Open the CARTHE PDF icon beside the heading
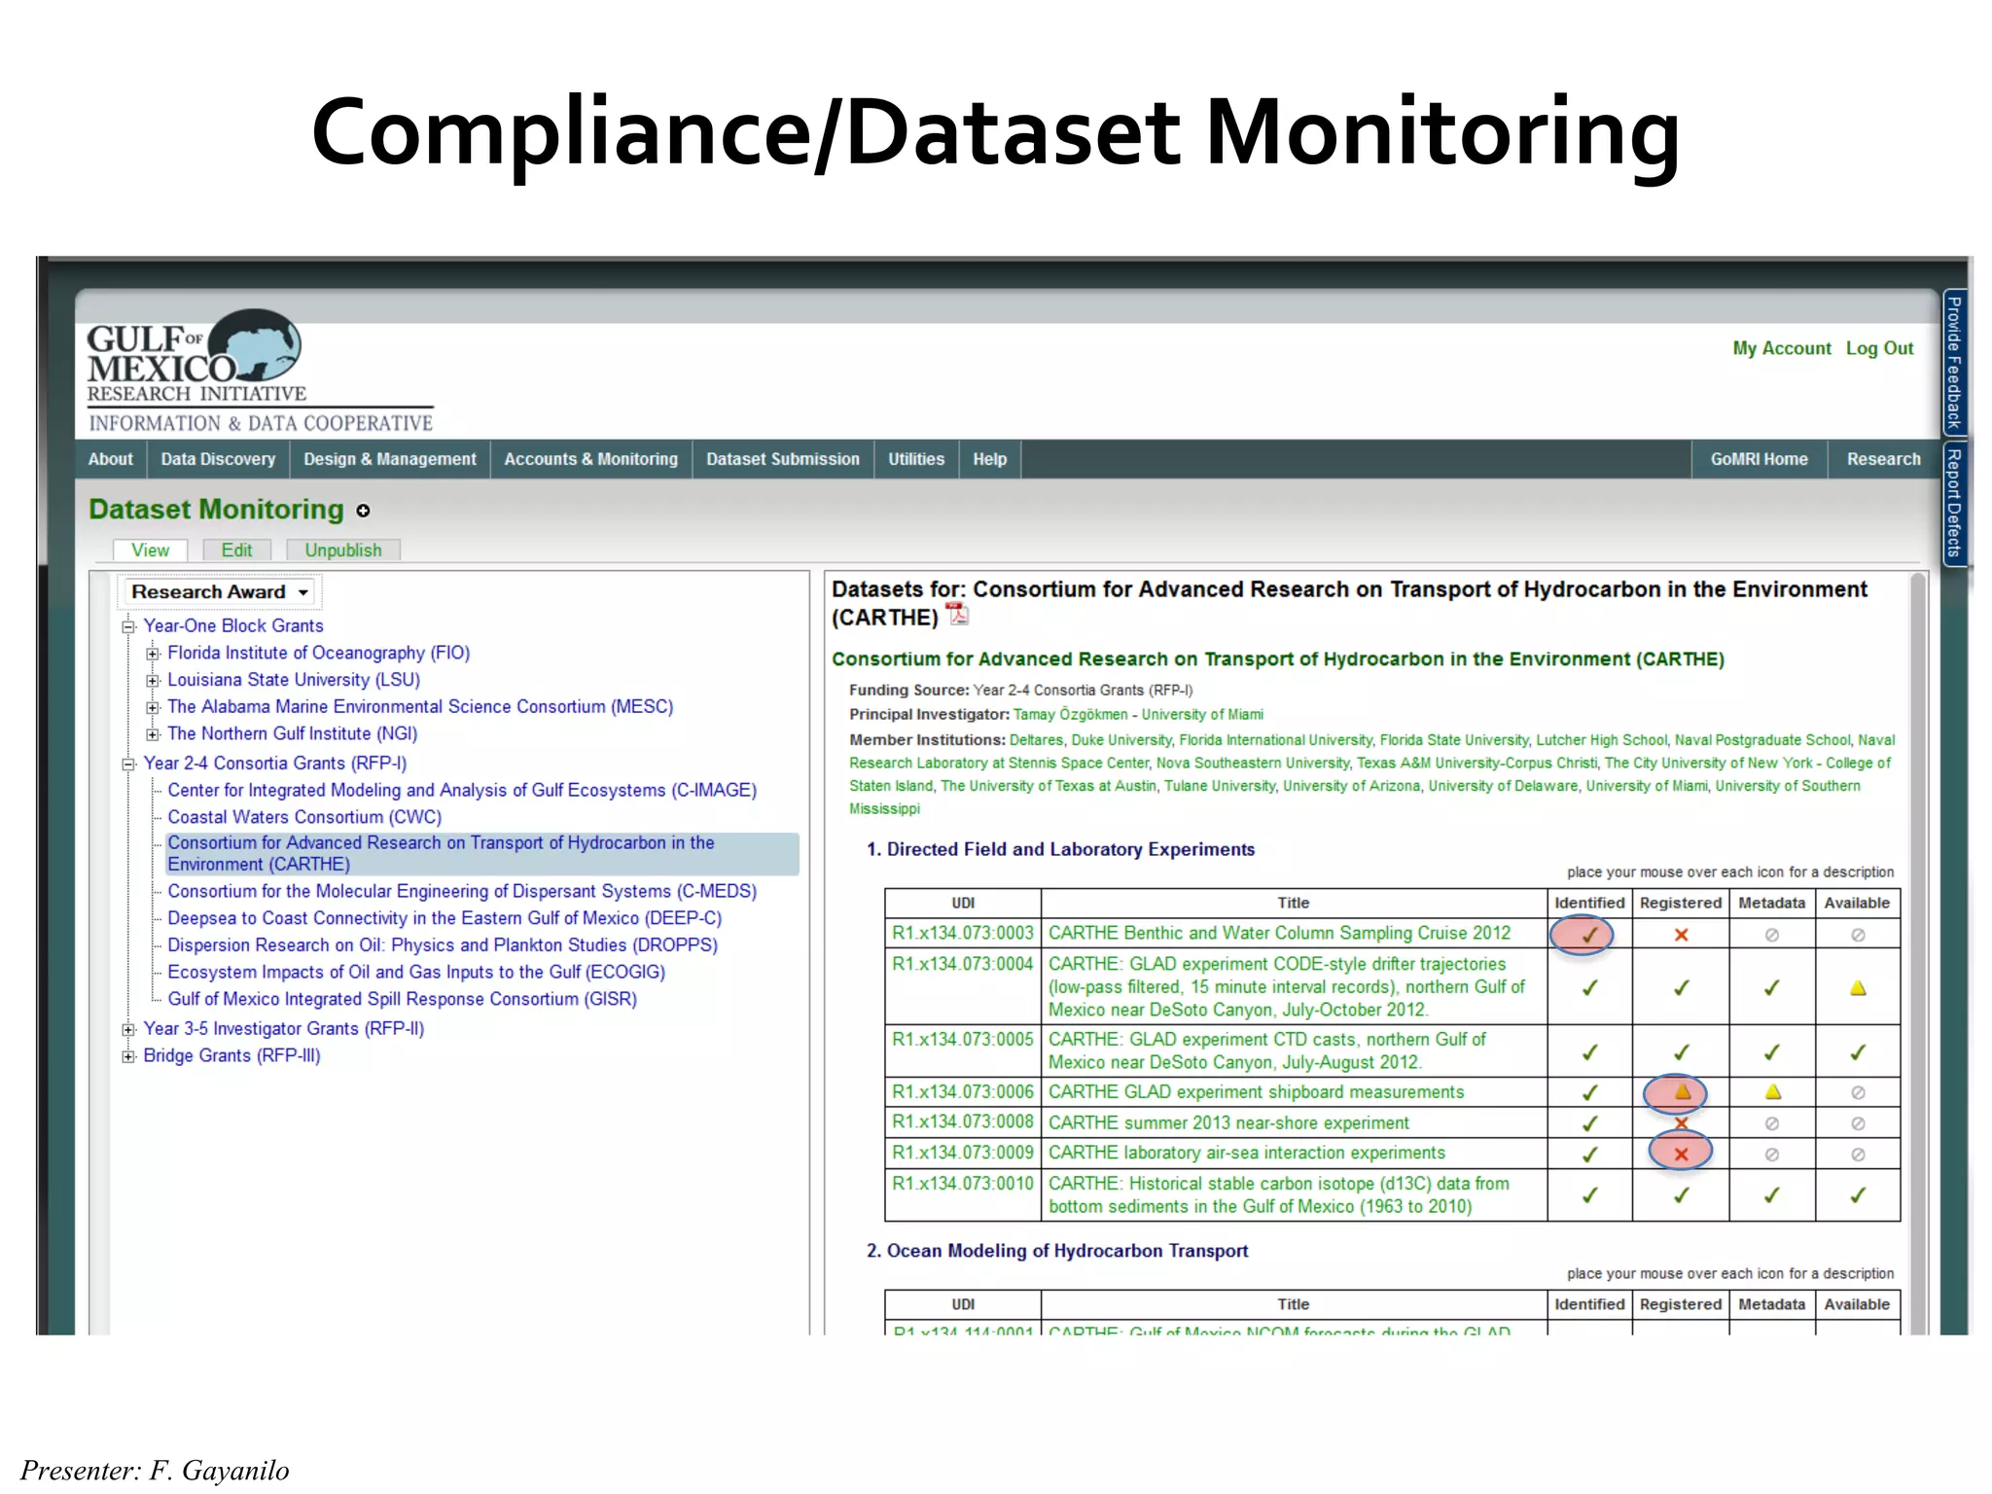The width and height of the screenshot is (1992, 1494). click(x=958, y=615)
